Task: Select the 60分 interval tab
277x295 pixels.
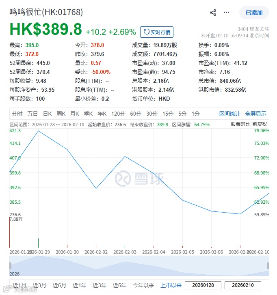Action: 136,114
